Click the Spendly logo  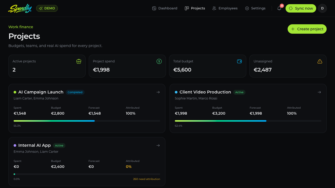click(20, 8)
